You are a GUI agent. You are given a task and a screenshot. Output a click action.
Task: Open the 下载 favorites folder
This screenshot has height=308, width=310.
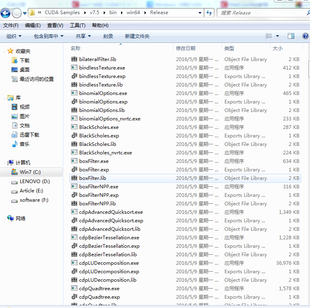(x=25, y=60)
